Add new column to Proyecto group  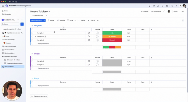click(151, 29)
